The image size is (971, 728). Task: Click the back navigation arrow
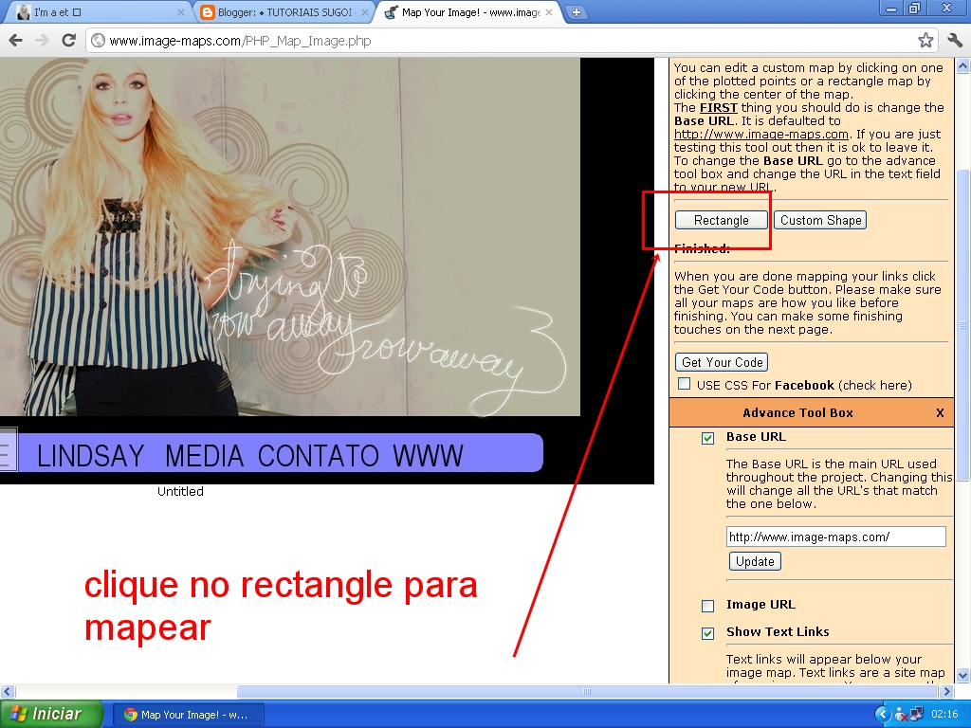coord(16,41)
